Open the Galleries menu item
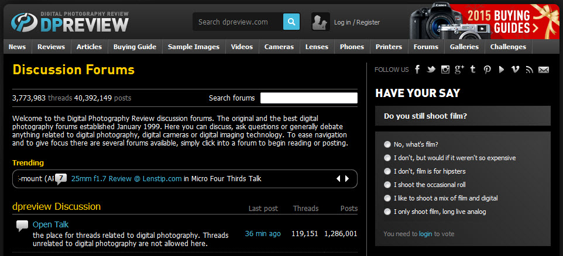This screenshot has height=256, width=563. pyautogui.click(x=464, y=47)
